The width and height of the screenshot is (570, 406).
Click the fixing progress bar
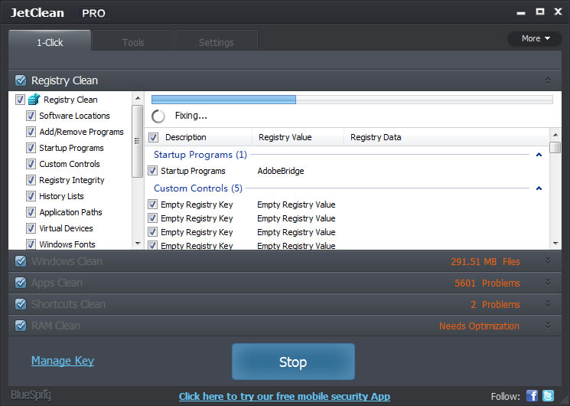pyautogui.click(x=352, y=100)
